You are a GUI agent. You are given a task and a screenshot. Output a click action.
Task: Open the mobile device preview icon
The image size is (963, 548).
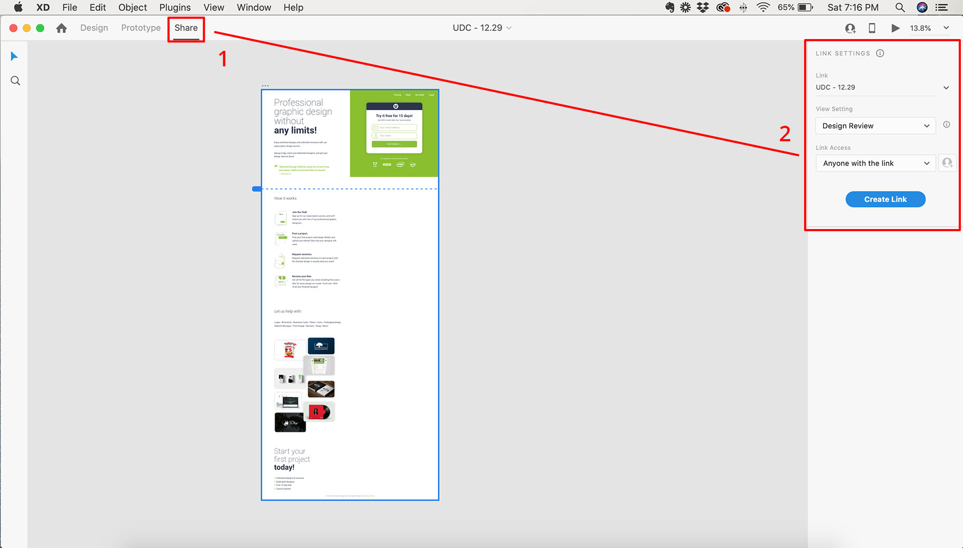(872, 28)
